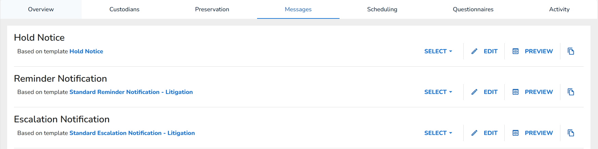The image size is (598, 149).
Task: Open the Scheduling tab
Action: pyautogui.click(x=382, y=9)
